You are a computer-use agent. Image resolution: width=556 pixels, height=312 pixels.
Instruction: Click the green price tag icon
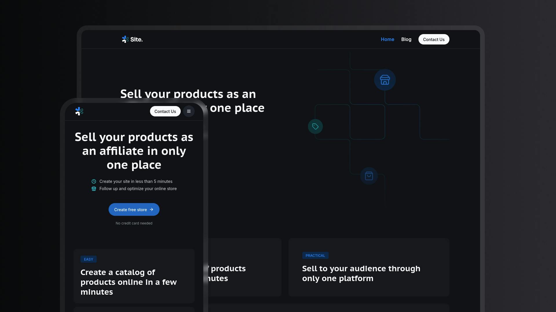coord(315,127)
